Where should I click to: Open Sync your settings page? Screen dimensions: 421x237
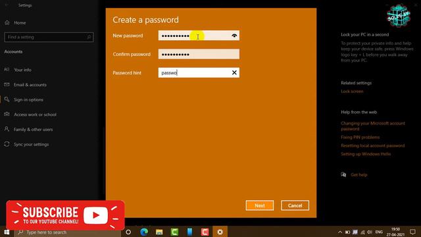click(x=32, y=144)
